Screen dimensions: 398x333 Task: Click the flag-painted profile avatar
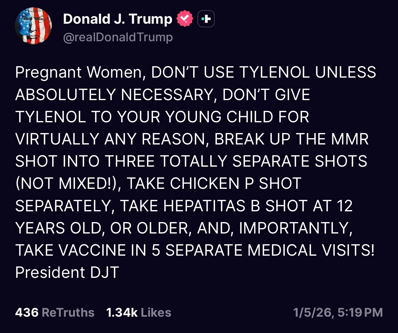click(33, 26)
